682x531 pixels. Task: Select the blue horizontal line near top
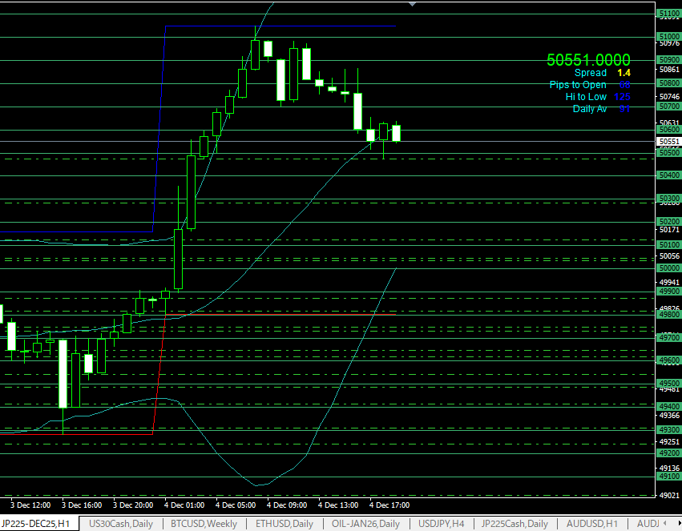280,26
